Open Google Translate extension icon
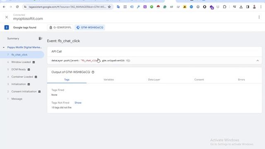265x149 pixels. (118, 7)
